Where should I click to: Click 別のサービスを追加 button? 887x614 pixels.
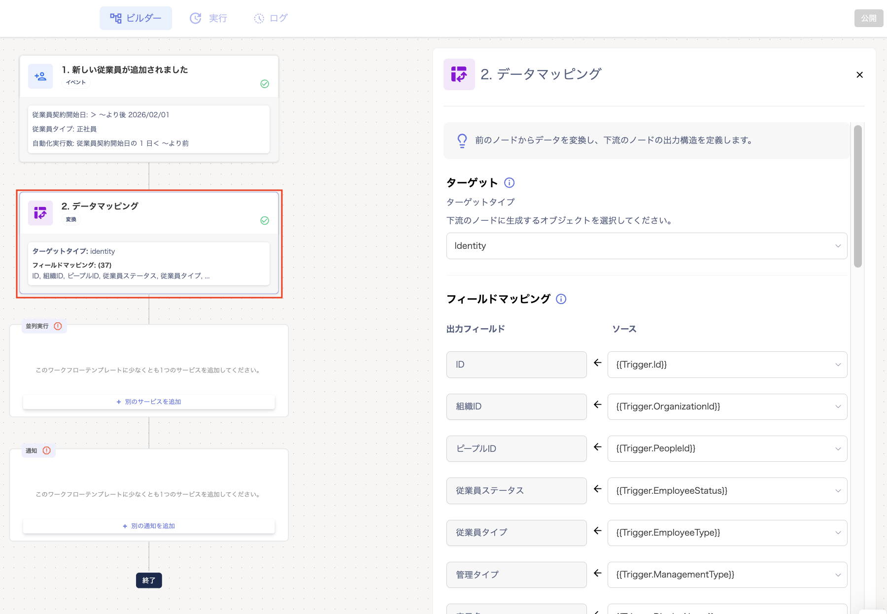coord(149,402)
